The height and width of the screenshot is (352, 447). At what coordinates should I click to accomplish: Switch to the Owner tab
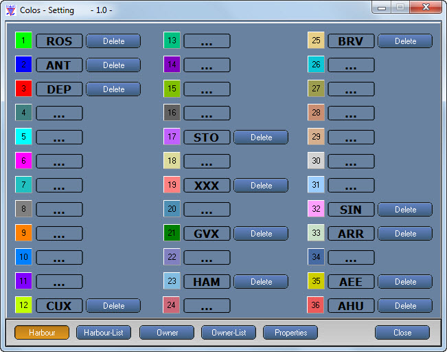(167, 333)
